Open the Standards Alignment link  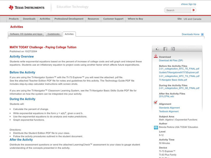coord(169,108)
